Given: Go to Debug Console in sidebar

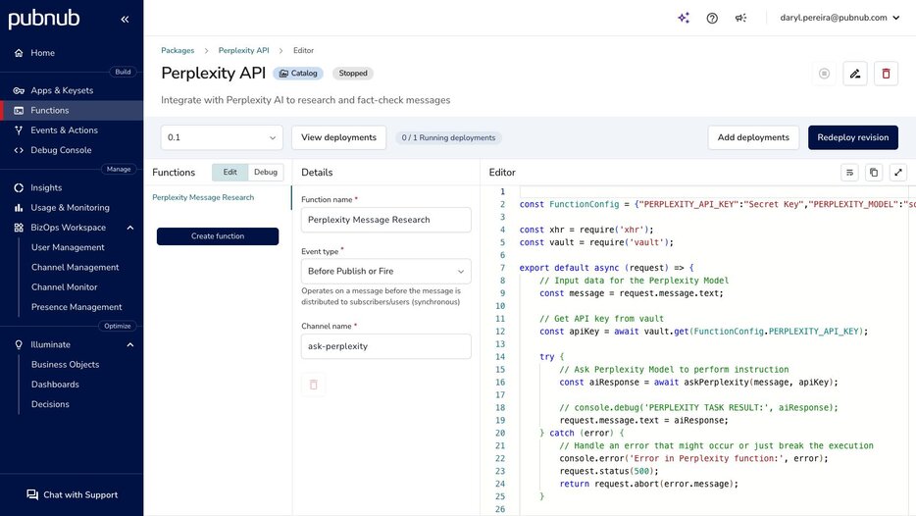Looking at the screenshot, I should pos(61,150).
